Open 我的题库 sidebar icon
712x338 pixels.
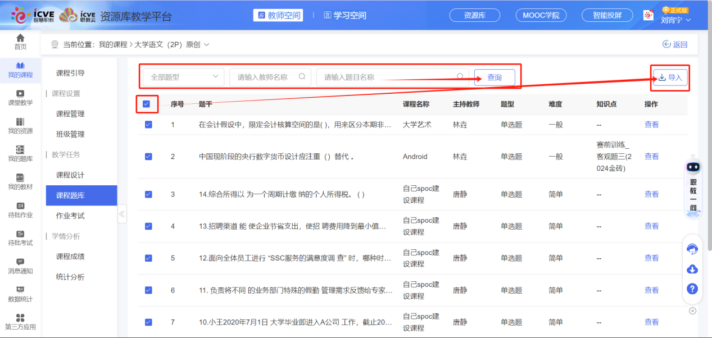20,149
